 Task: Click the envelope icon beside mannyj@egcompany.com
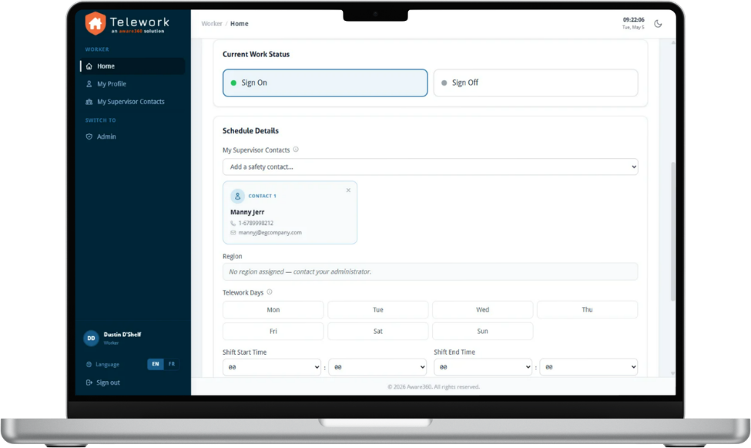tap(233, 233)
